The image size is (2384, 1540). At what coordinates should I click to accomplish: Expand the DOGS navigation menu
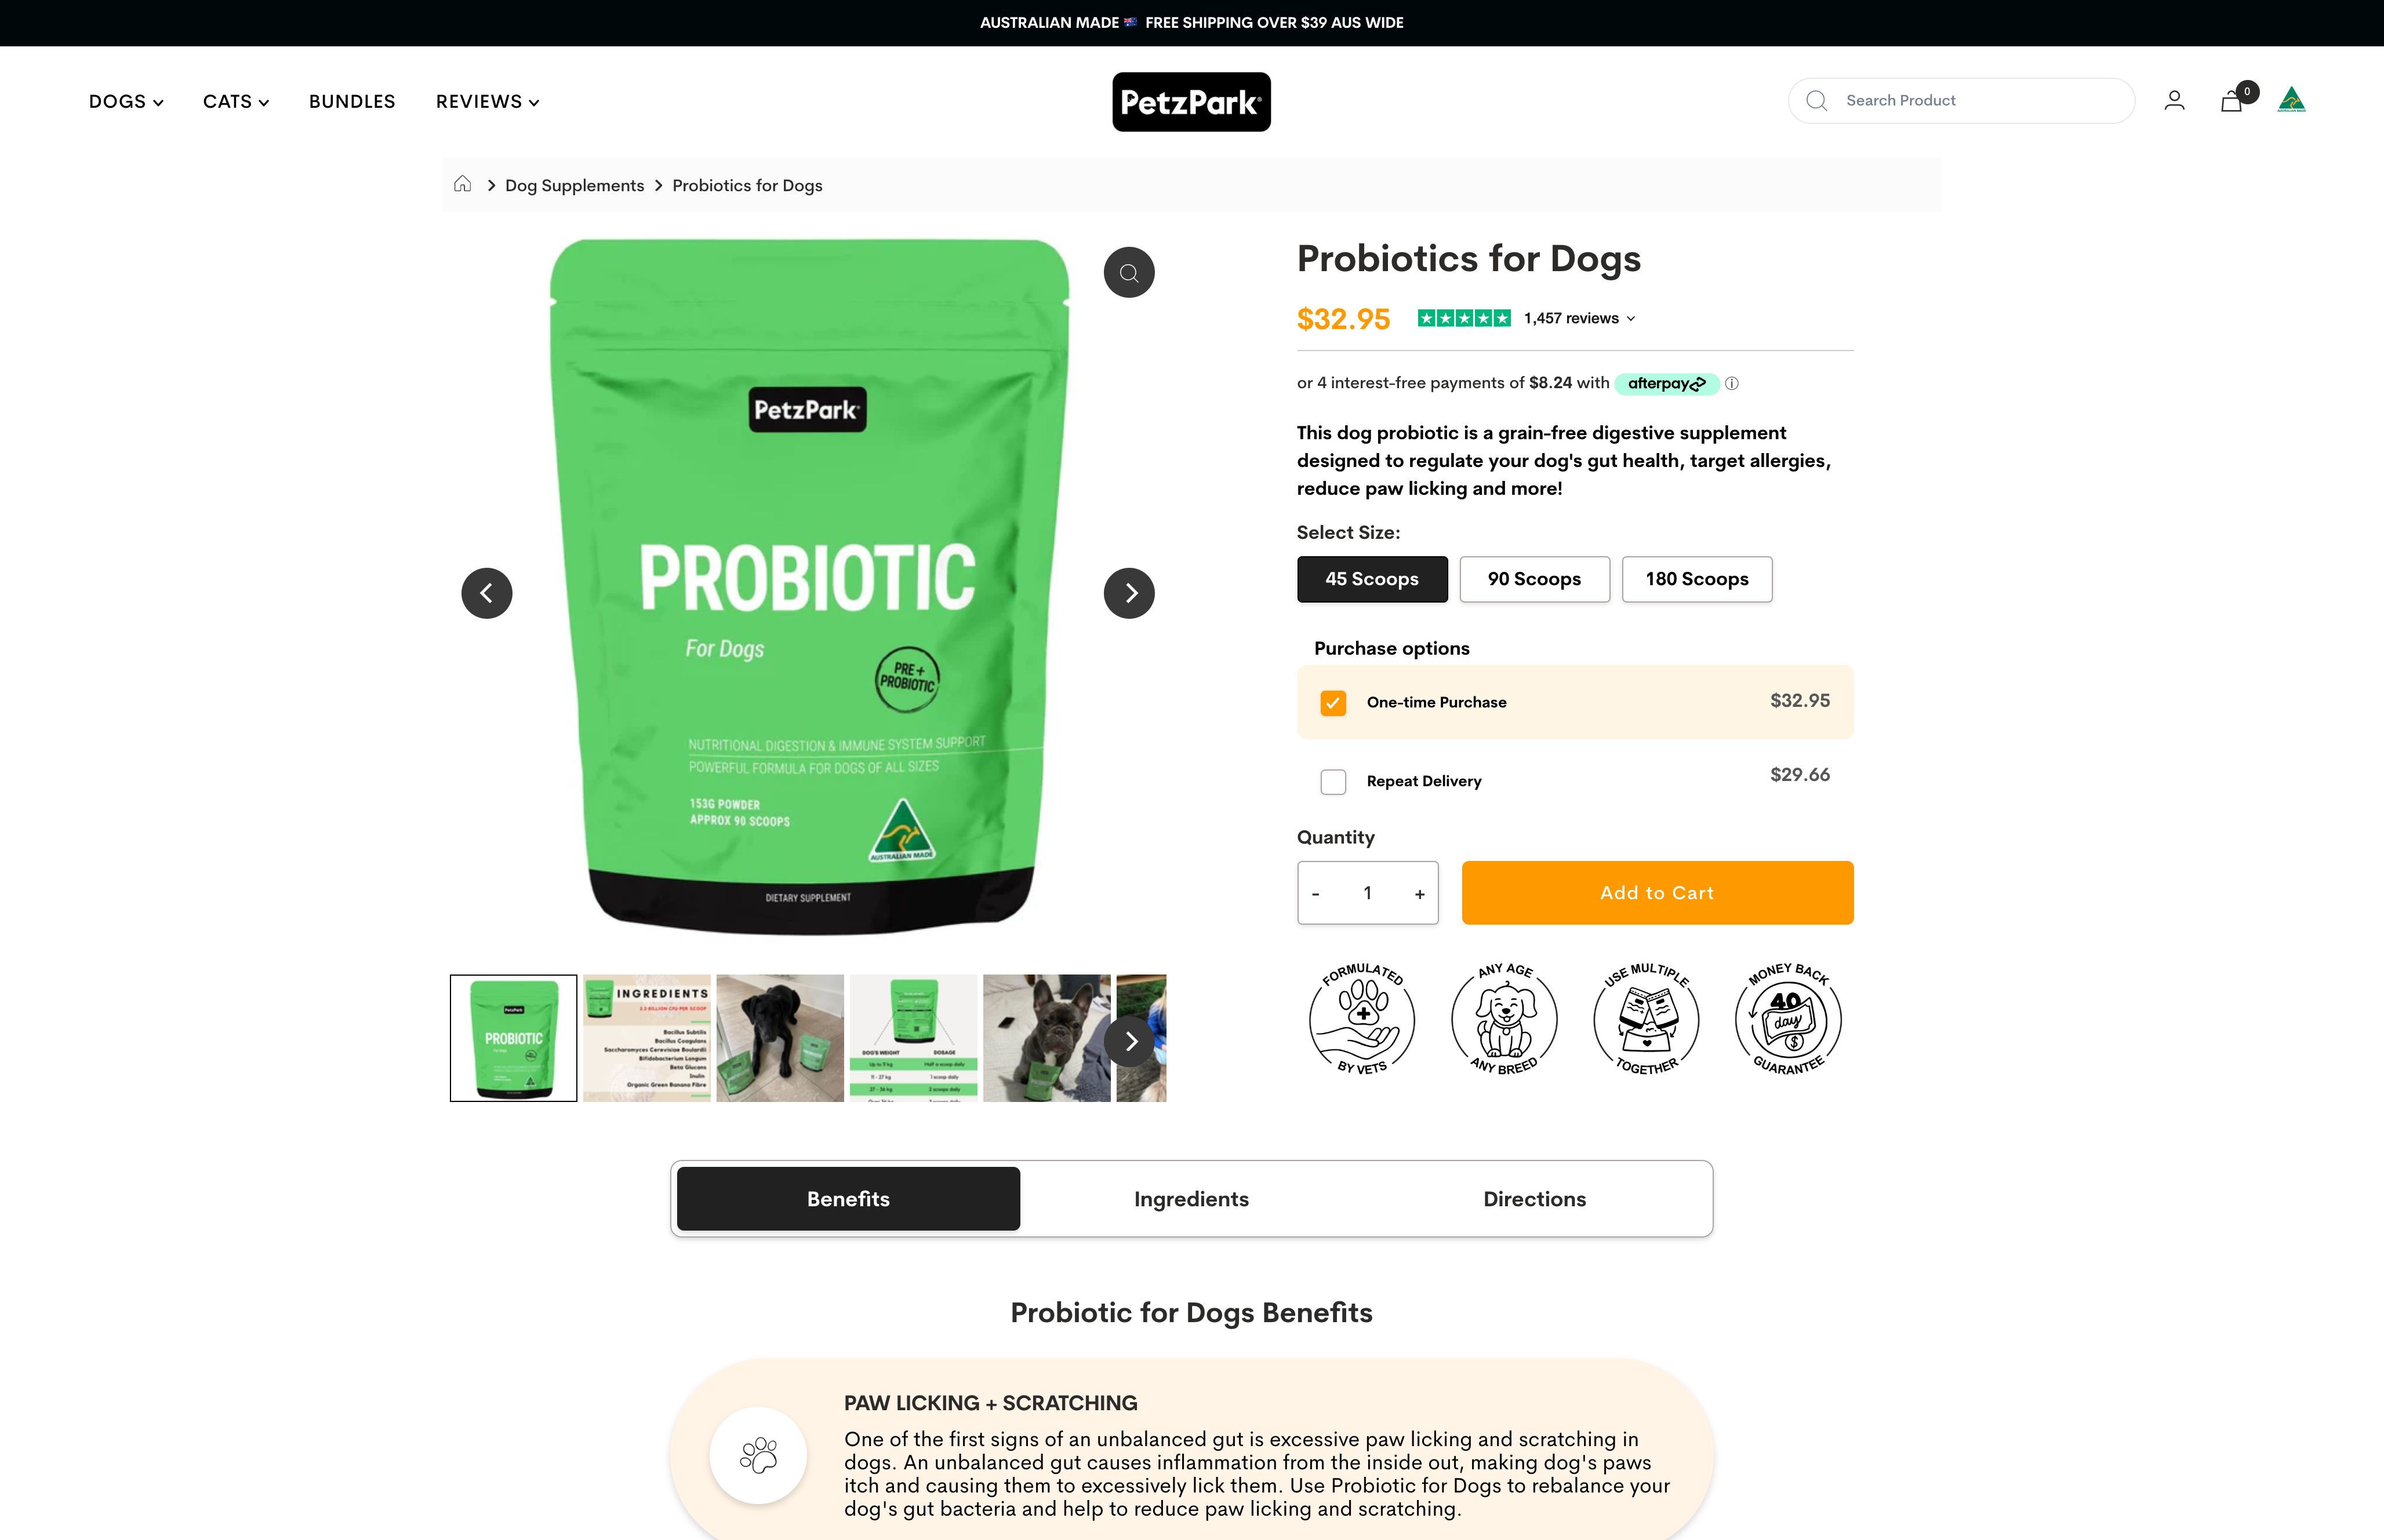tap(126, 101)
